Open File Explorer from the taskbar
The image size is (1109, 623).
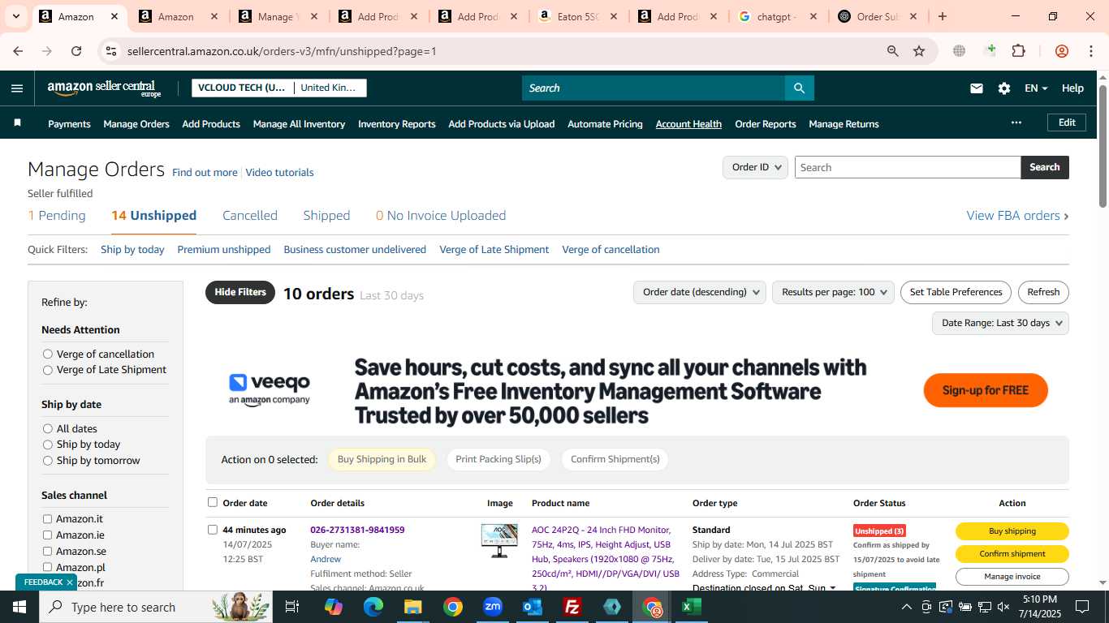click(x=413, y=607)
